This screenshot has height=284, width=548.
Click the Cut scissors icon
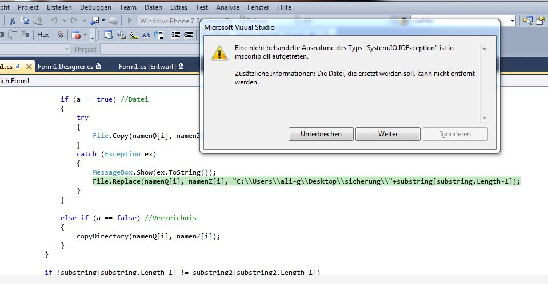(x=12, y=21)
